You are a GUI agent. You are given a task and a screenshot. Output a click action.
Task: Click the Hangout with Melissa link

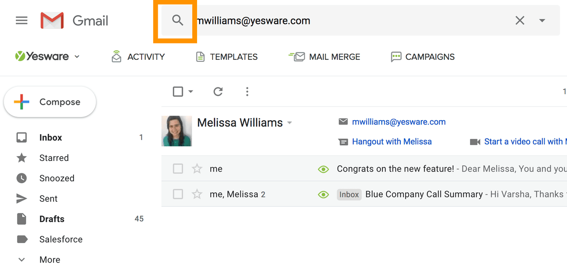click(x=392, y=142)
